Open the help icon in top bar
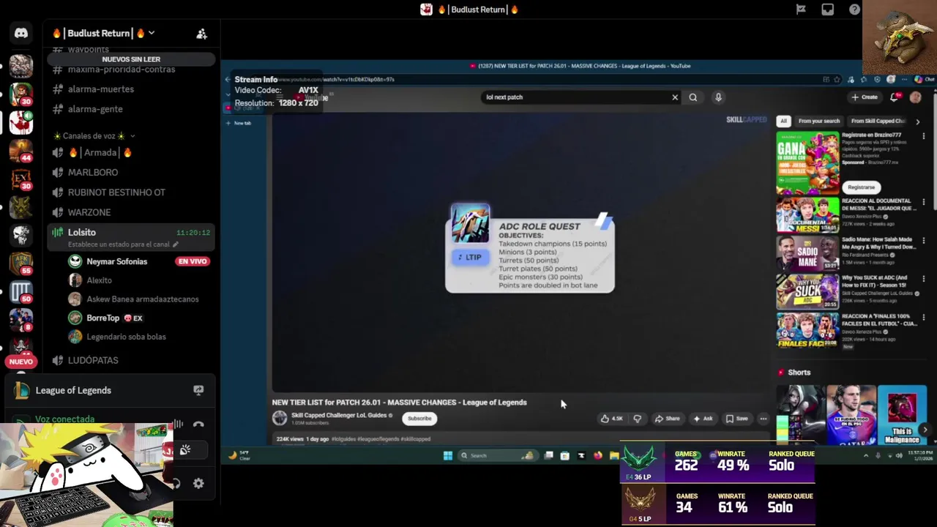The width and height of the screenshot is (937, 527). pyautogui.click(x=854, y=10)
